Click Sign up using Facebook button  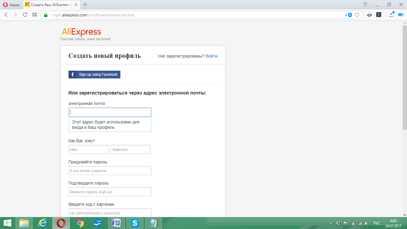click(x=94, y=75)
